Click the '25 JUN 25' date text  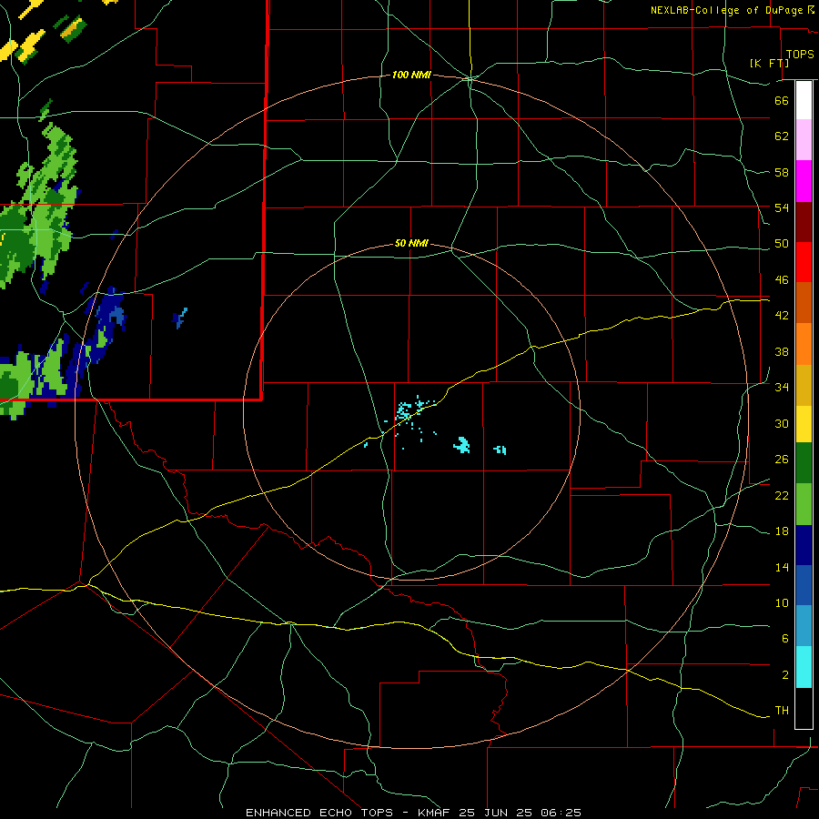click(496, 813)
